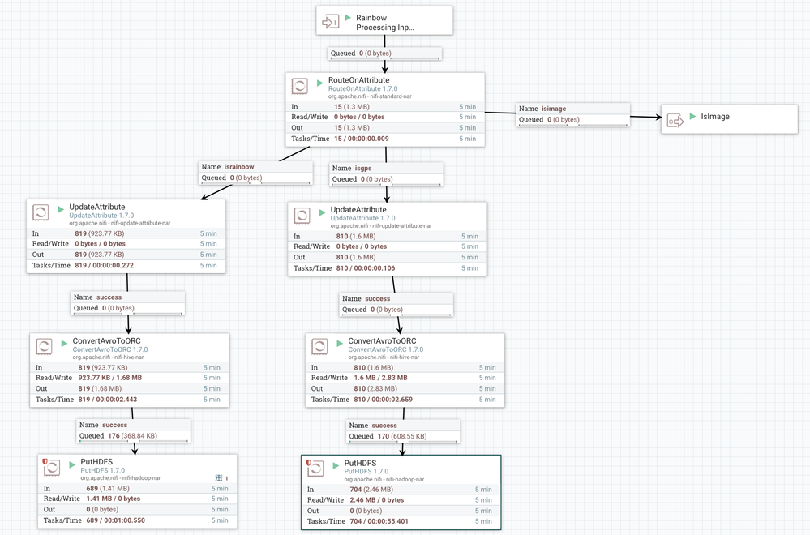The image size is (810, 535).
Task: Click Out value '819 (1.68 MB)'
Action: click(100, 388)
